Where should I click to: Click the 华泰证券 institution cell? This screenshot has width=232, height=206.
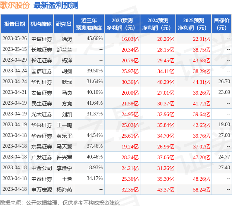click(42, 136)
